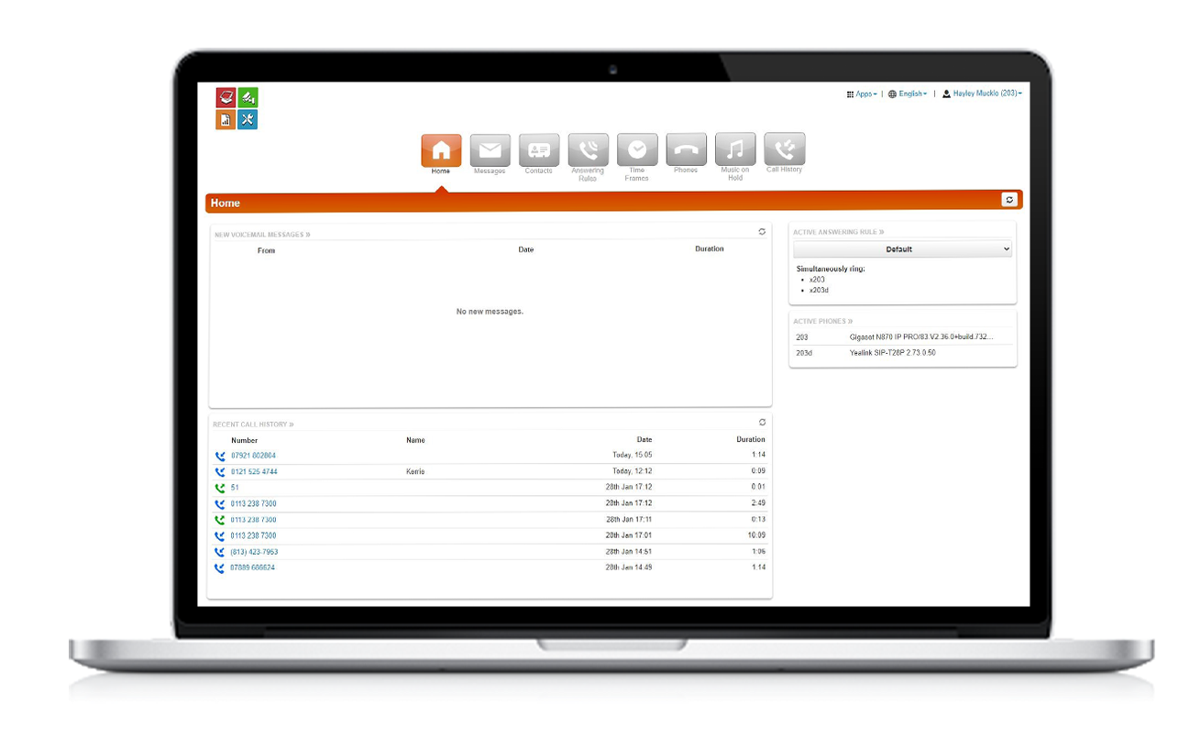
Task: Click the 'No new messages.' text
Action: [490, 312]
